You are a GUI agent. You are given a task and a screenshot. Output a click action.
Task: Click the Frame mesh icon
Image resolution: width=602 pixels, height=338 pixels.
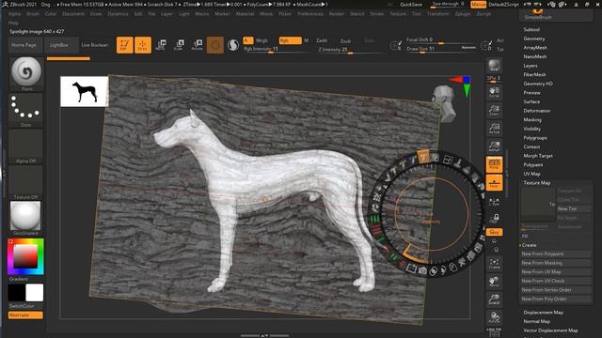(494, 264)
